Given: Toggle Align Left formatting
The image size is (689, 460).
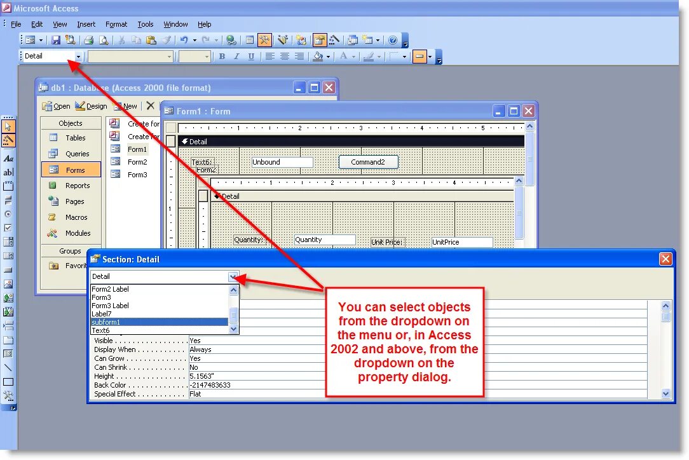Looking at the screenshot, I should click(269, 57).
